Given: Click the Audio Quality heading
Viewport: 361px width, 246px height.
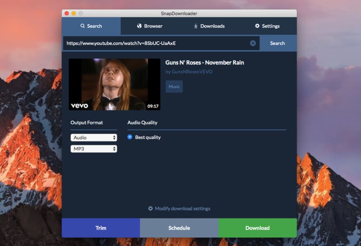Looking at the screenshot, I should click(x=142, y=122).
